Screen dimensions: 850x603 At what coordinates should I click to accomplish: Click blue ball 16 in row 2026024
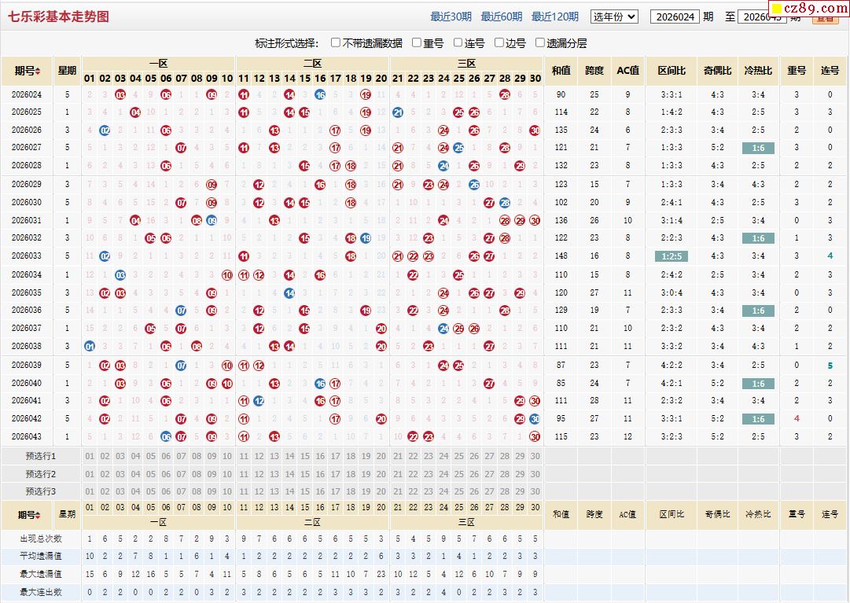pyautogui.click(x=320, y=94)
